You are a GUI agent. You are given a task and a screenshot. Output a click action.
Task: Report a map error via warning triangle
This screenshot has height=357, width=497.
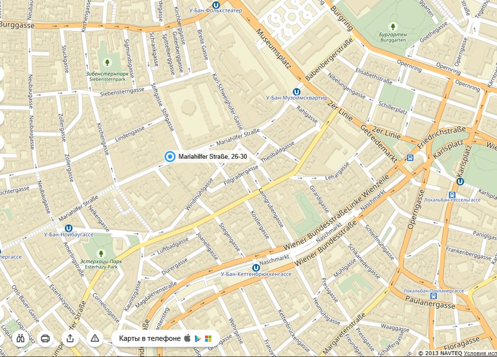tap(95, 338)
